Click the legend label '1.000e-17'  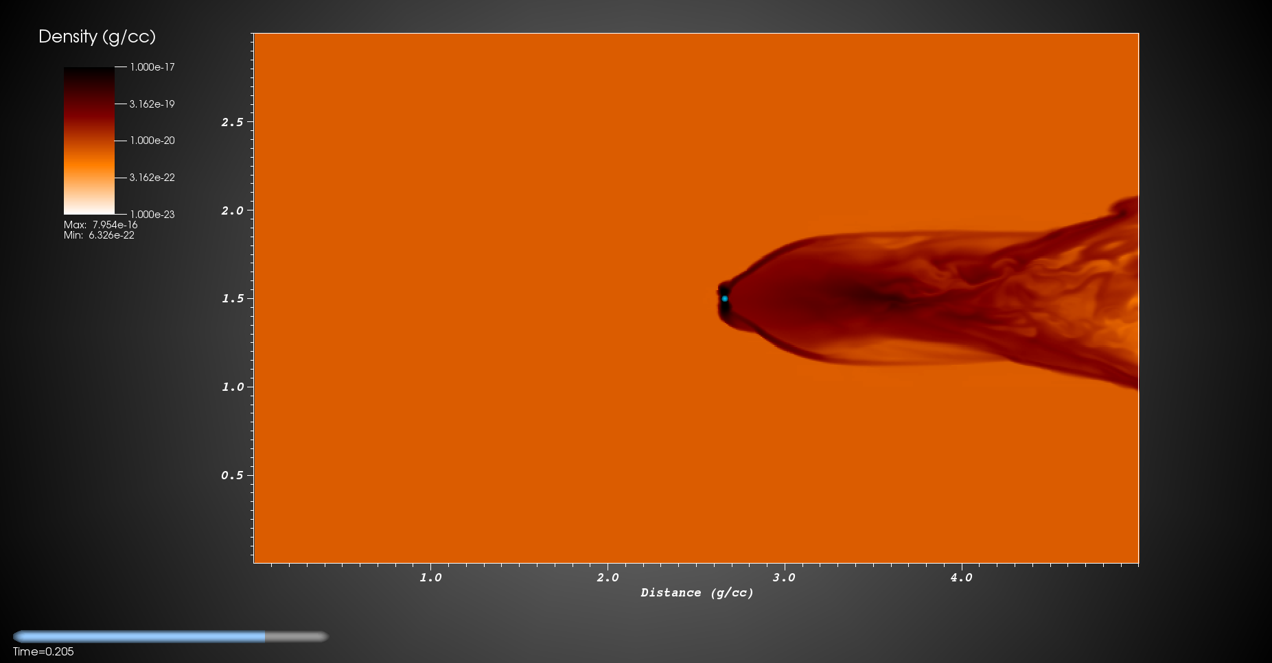[152, 67]
